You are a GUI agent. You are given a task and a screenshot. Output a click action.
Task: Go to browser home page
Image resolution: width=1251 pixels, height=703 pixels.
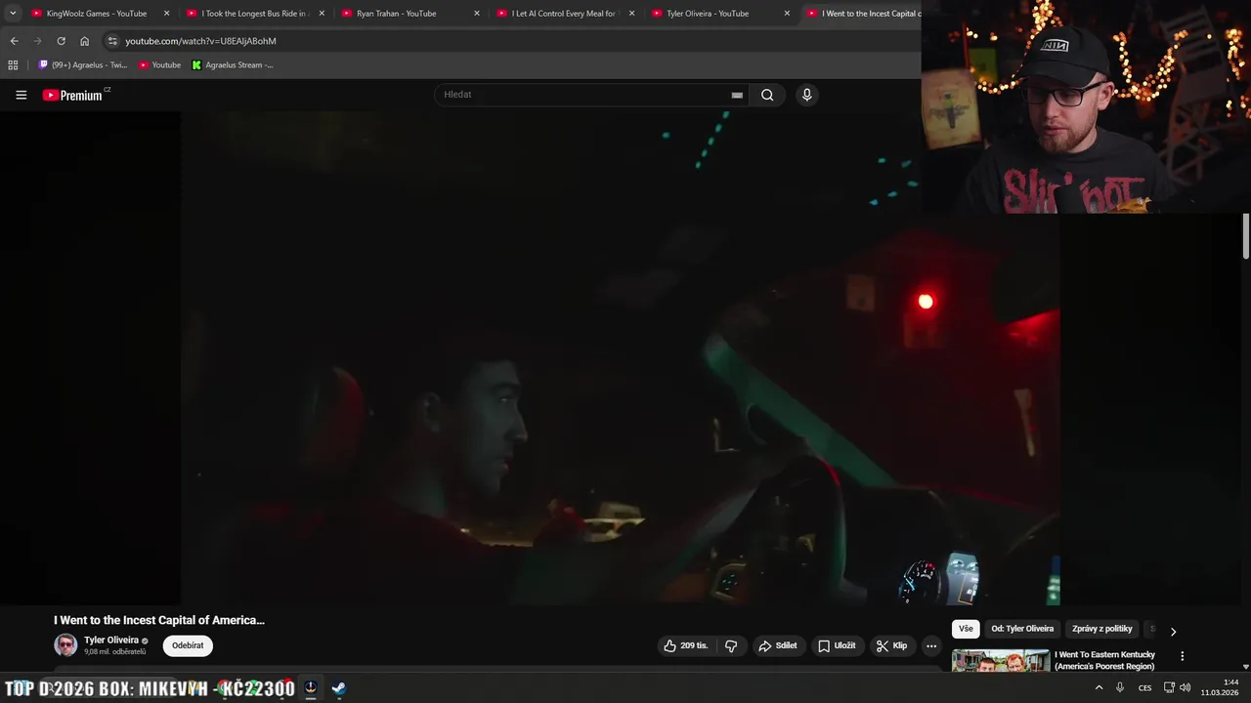coord(84,41)
